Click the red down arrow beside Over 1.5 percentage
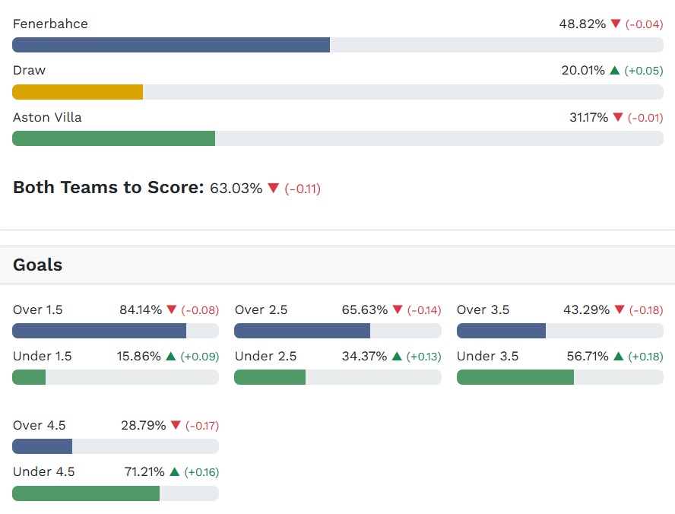675x514 pixels. pyautogui.click(x=171, y=310)
